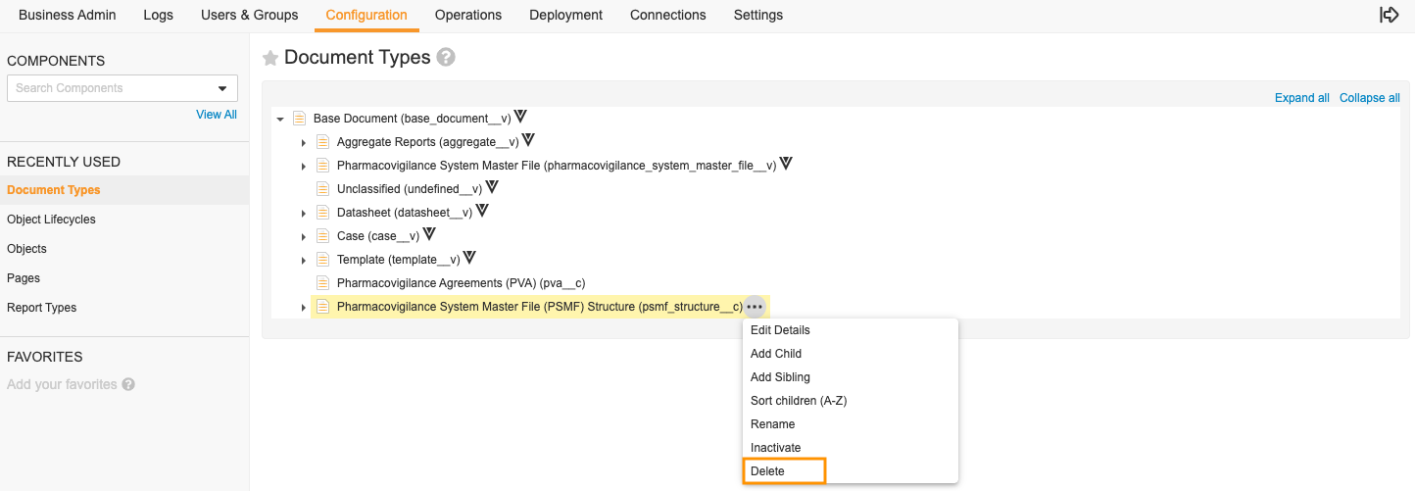Expand the Template (template__v) node
Viewport: 1415px width, 491px height.
click(304, 260)
